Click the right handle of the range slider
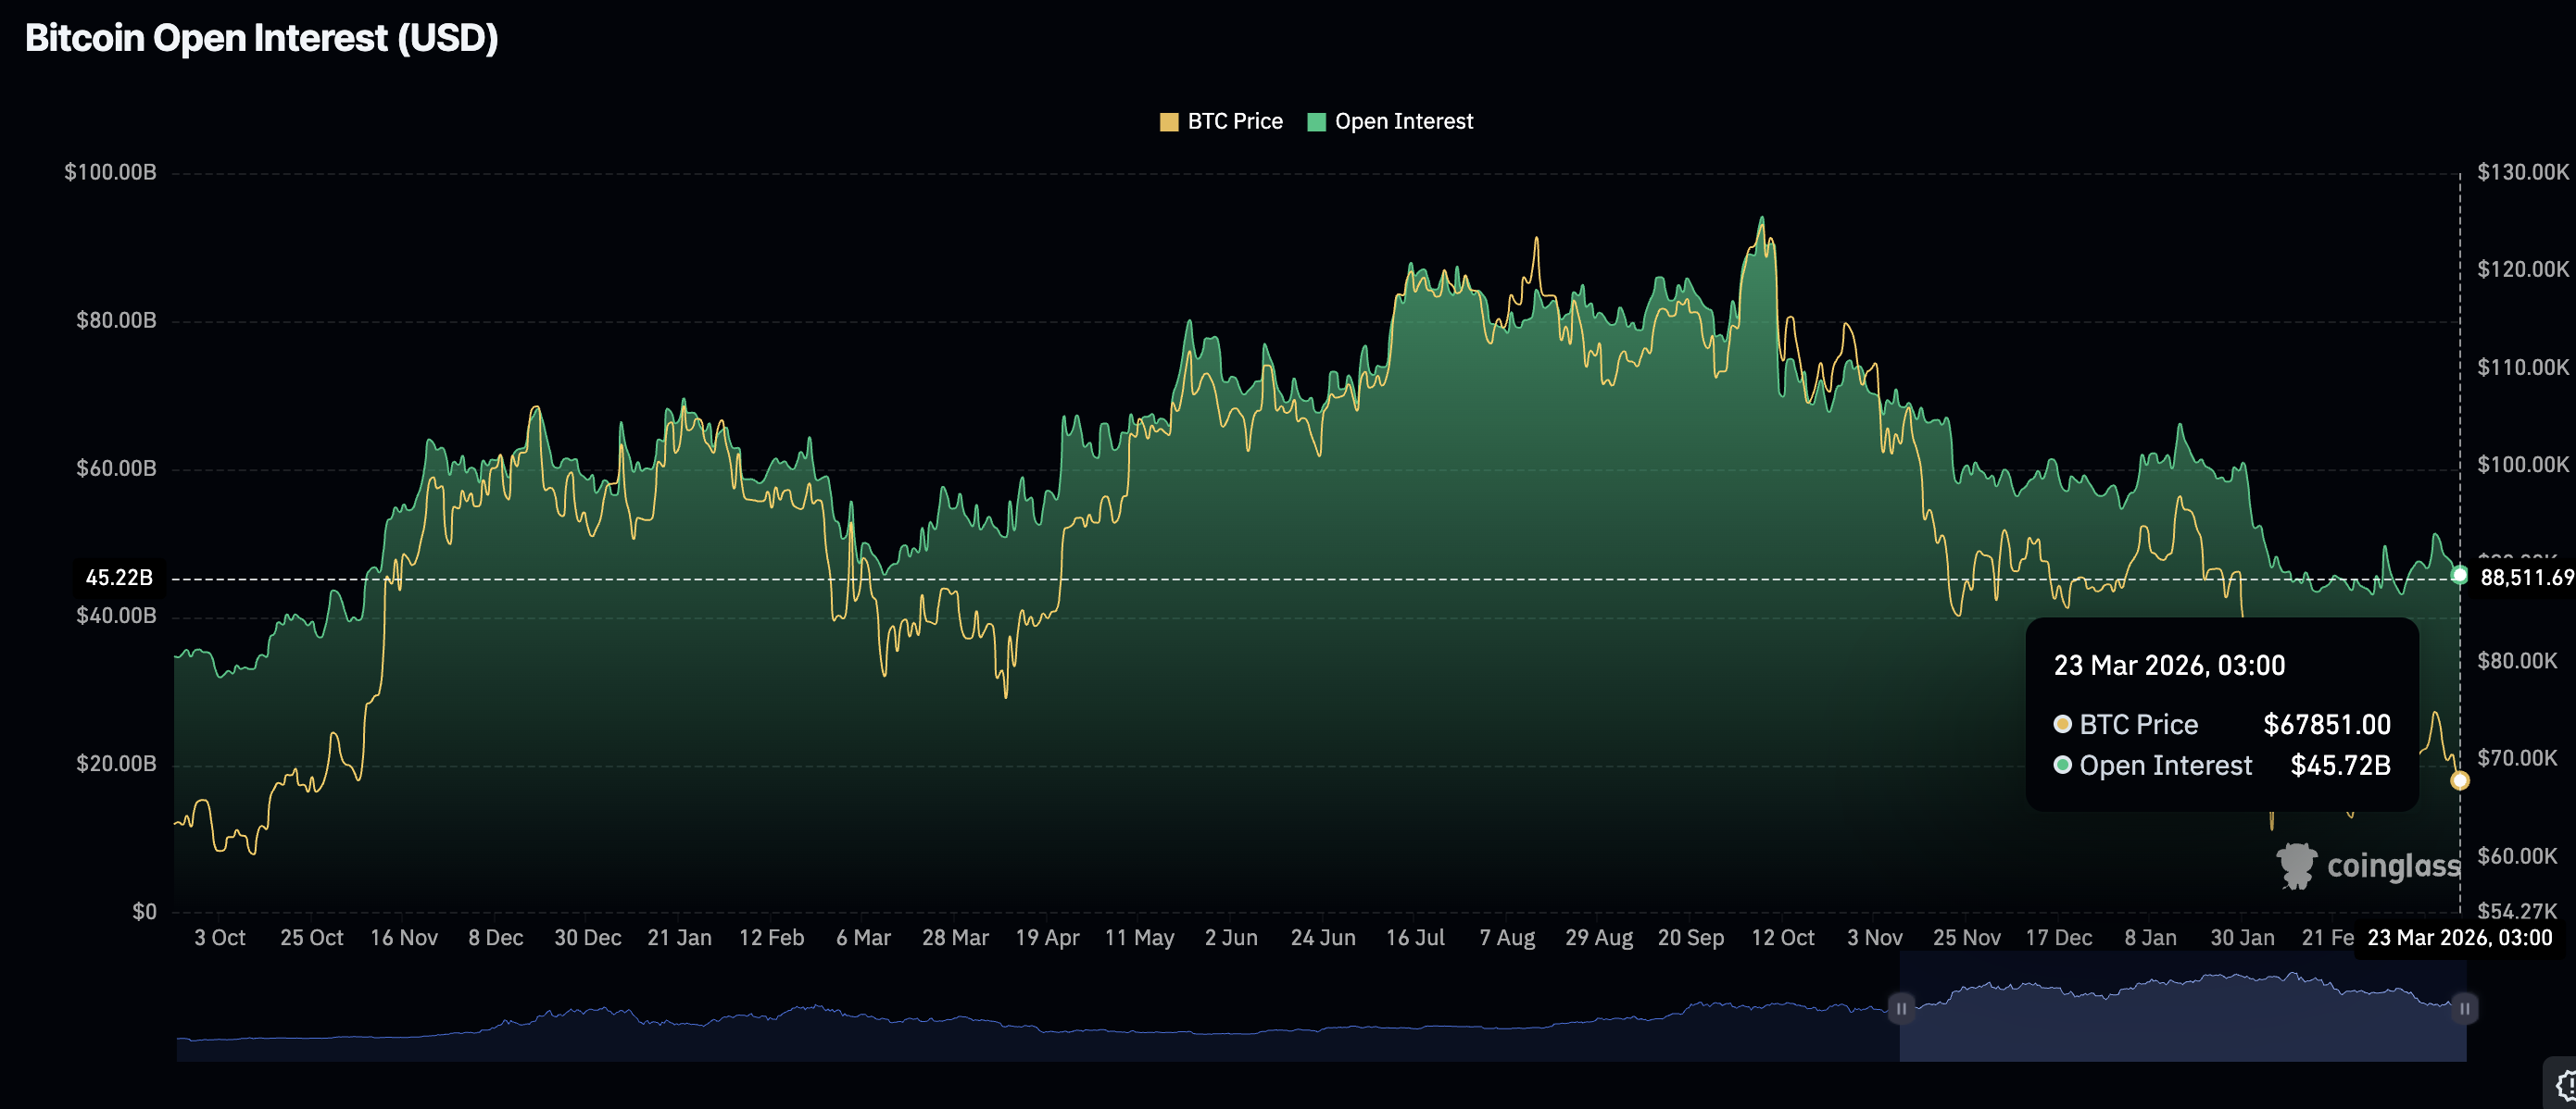The height and width of the screenshot is (1109, 2576). point(2464,1008)
